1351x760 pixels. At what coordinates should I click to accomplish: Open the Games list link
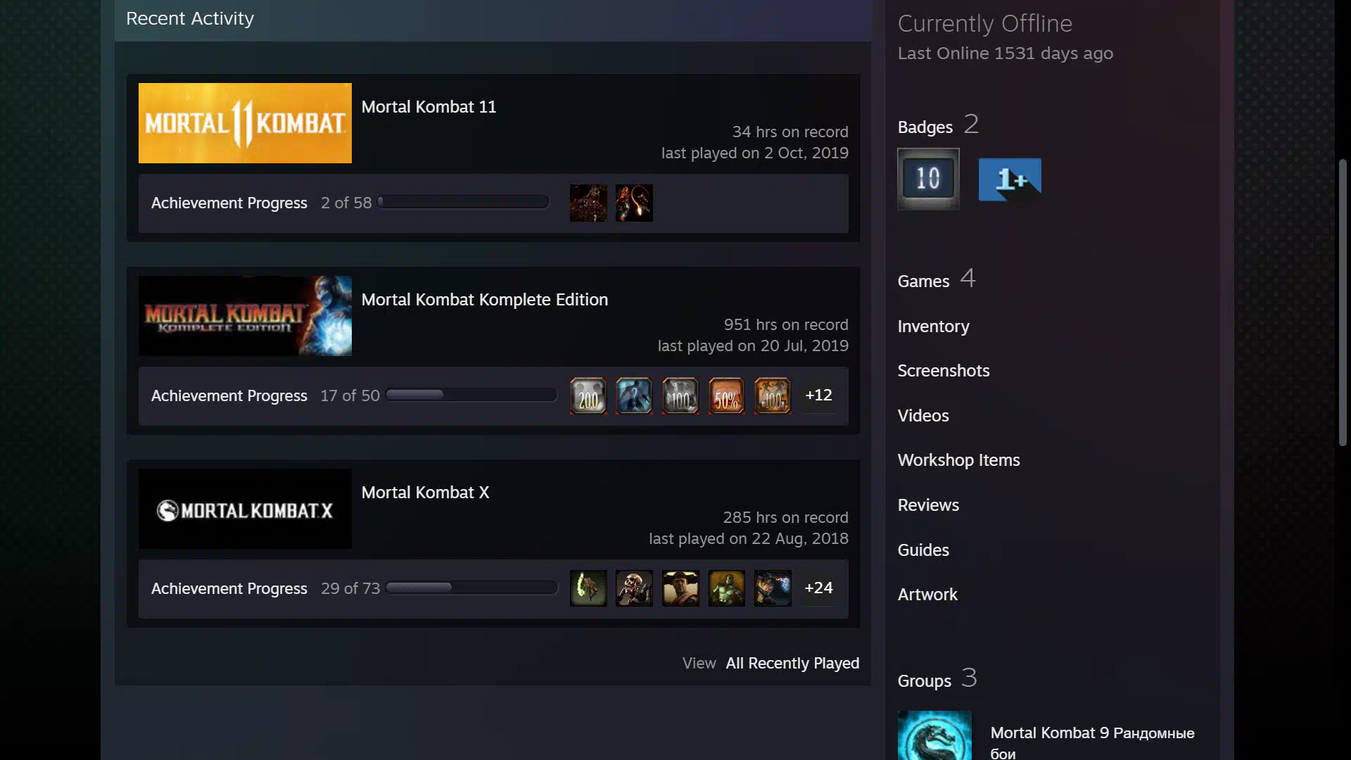pyautogui.click(x=937, y=279)
